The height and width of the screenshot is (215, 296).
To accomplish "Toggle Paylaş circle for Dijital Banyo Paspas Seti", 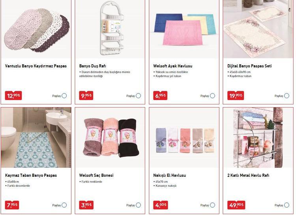I will [287, 96].
